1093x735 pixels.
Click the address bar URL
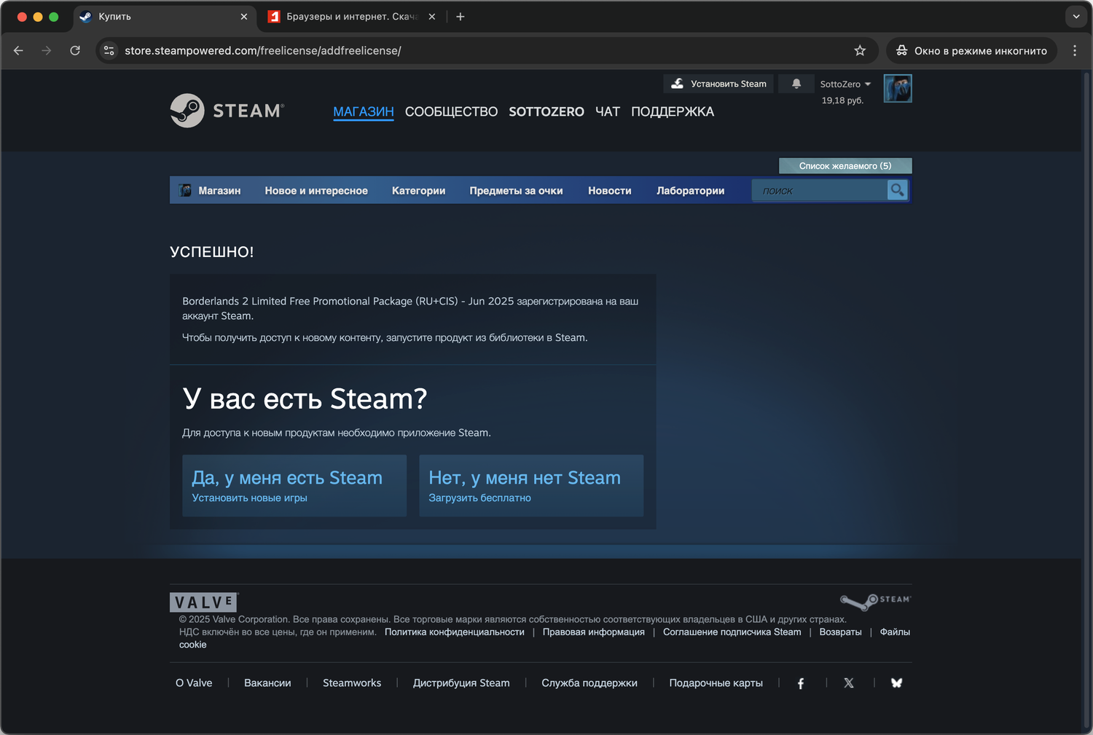tap(263, 50)
